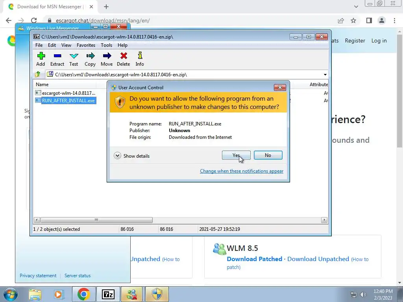Run the Test tool in 7-Zip

click(74, 59)
